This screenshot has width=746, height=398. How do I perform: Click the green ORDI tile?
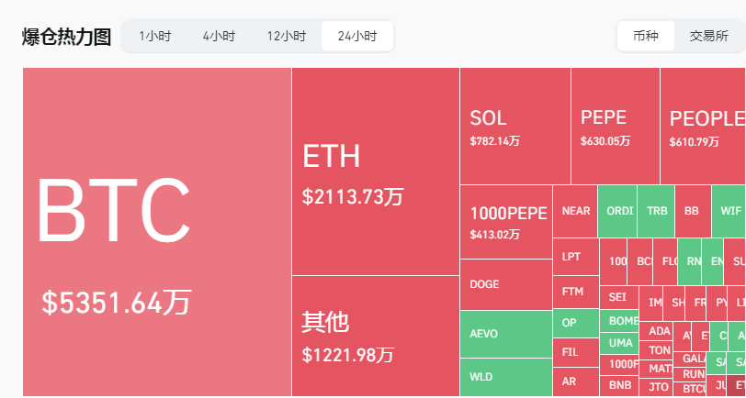click(617, 211)
